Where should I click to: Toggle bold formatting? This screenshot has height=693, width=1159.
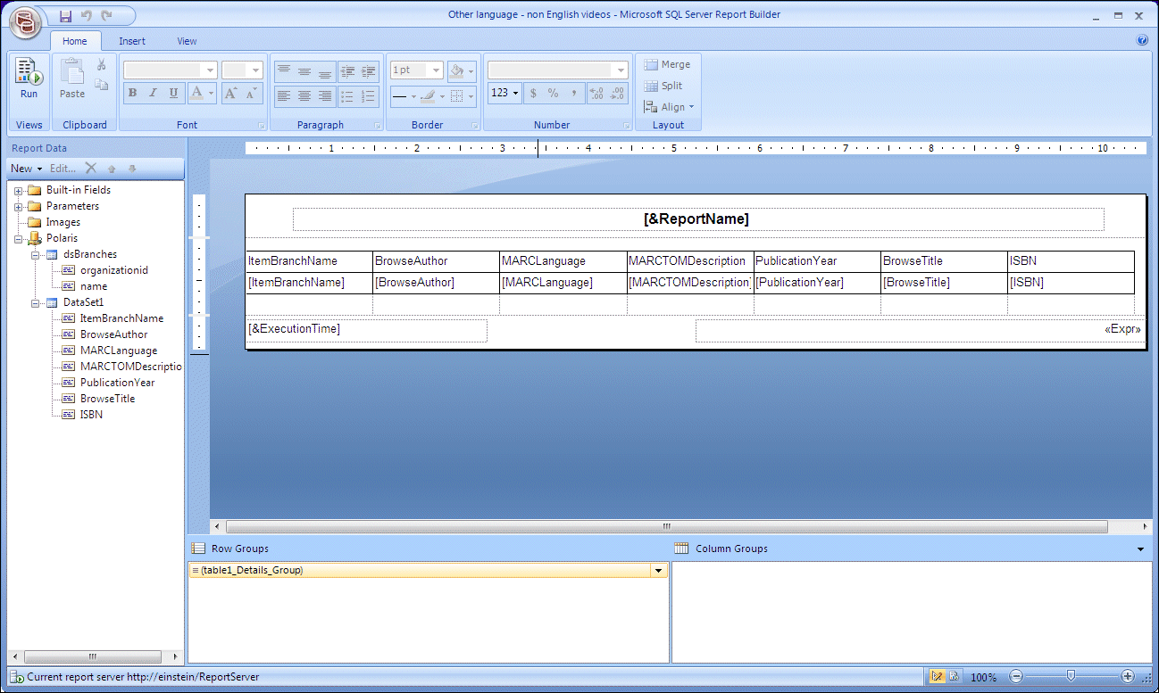[132, 93]
